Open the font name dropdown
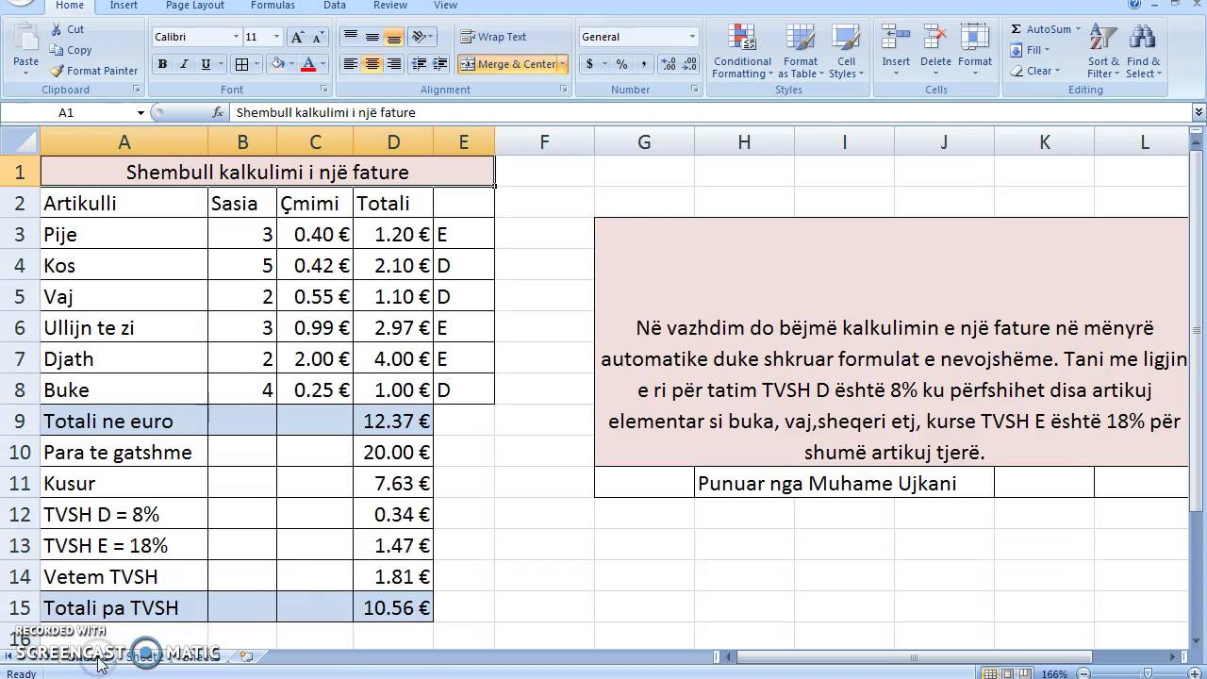1207x679 pixels. pyautogui.click(x=236, y=37)
